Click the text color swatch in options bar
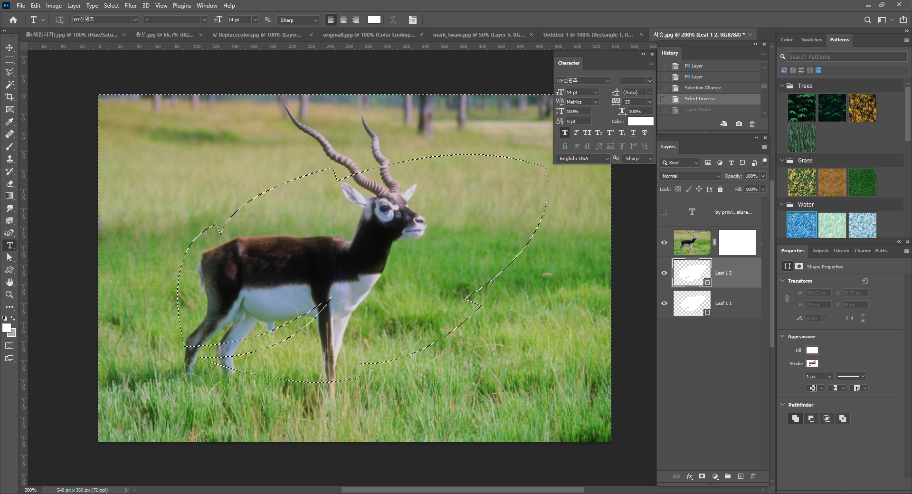This screenshot has height=494, width=912. (374, 20)
